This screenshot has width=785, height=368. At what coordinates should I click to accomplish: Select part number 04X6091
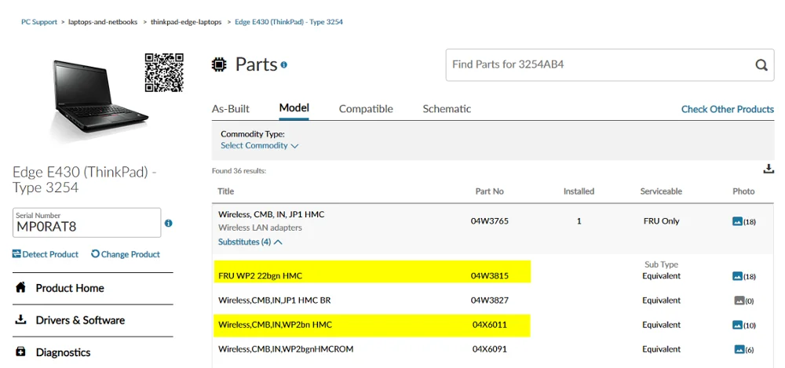pyautogui.click(x=490, y=349)
